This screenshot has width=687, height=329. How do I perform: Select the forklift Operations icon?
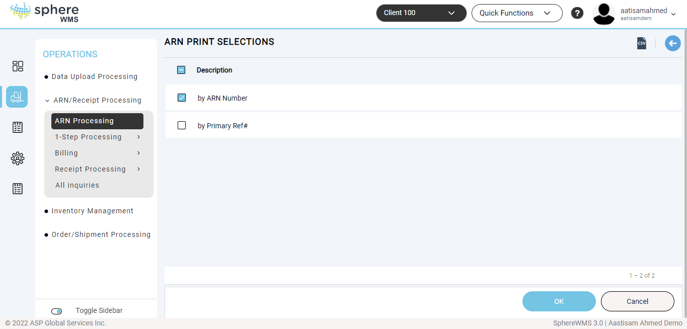point(17,97)
